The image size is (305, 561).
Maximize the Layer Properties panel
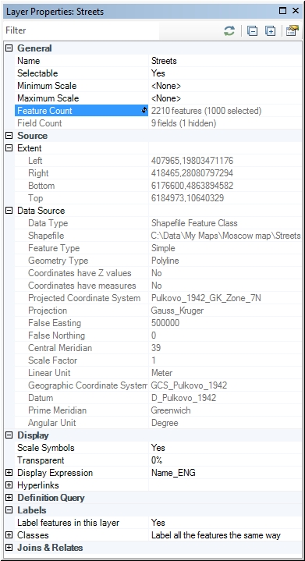coord(282,11)
